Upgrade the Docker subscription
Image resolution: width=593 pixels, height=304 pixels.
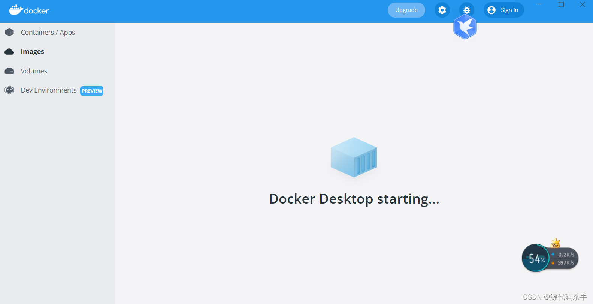[406, 10]
